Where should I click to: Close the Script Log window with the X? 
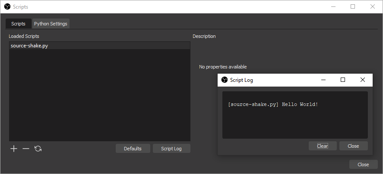363,80
